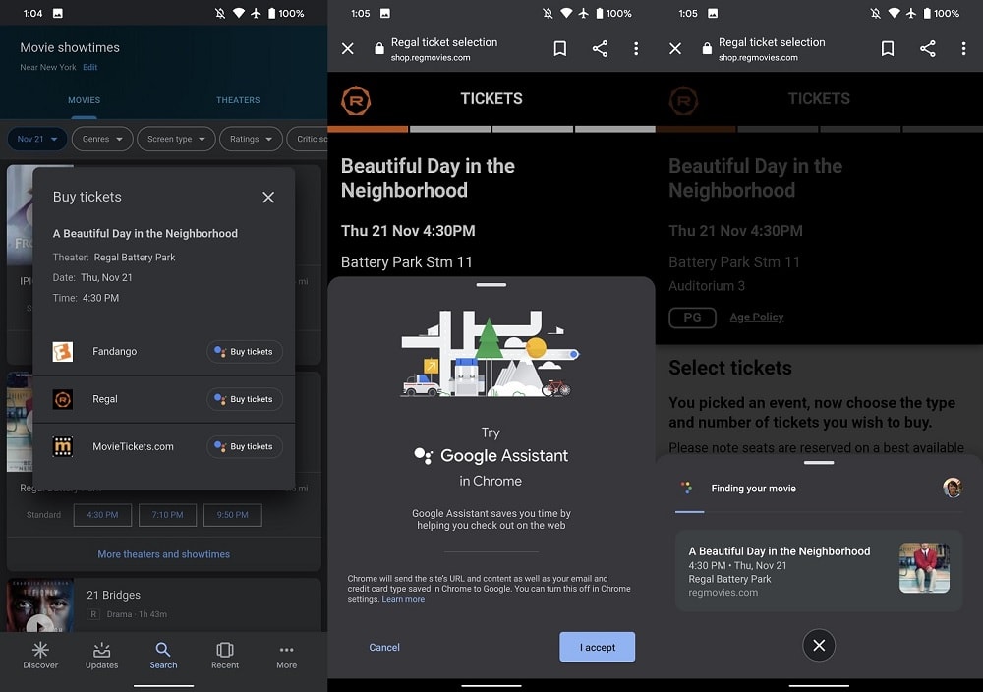Open Recent in bottom navigation
983x692 pixels.
[225, 656]
